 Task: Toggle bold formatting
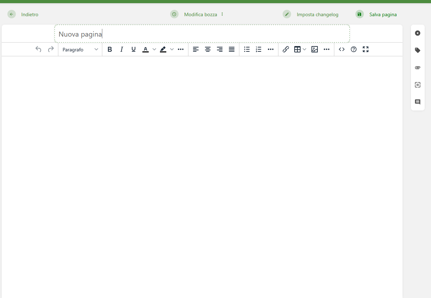click(110, 49)
